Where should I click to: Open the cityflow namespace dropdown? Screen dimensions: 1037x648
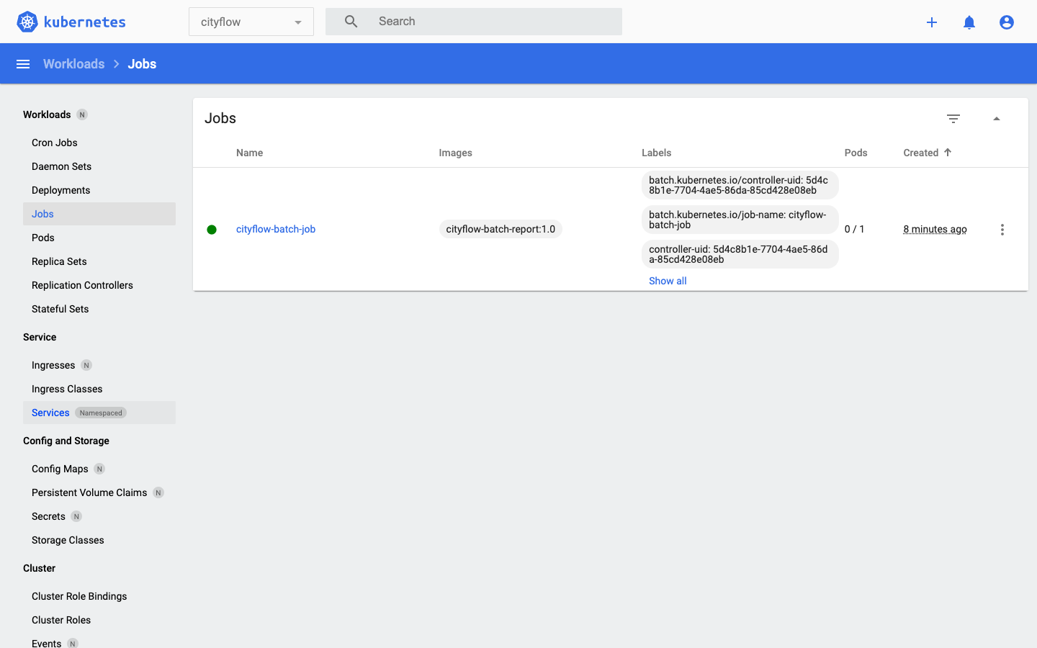[251, 22]
